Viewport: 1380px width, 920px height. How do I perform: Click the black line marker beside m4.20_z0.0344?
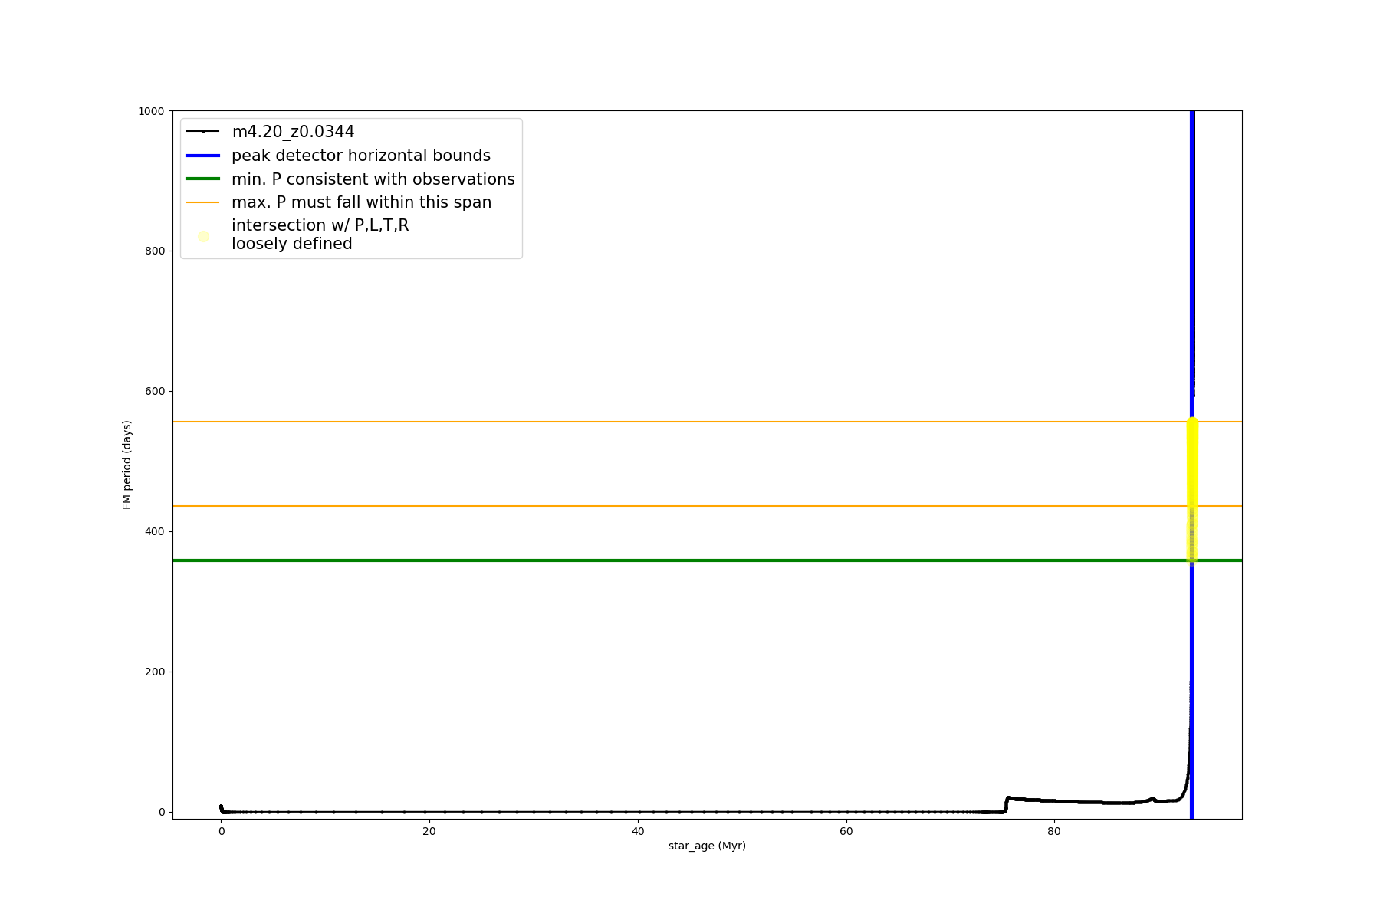point(203,132)
